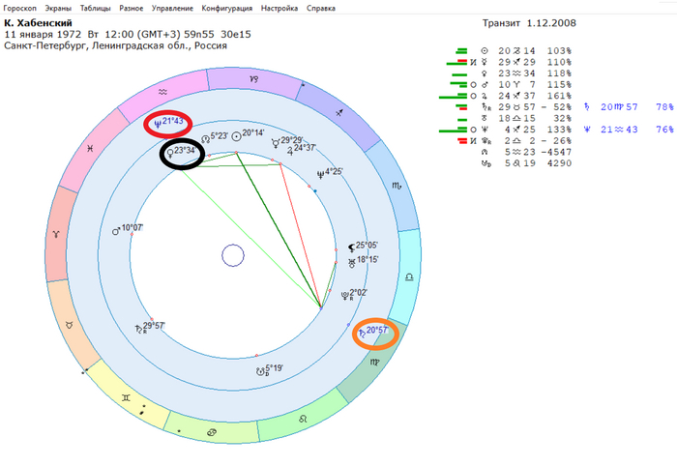Click the Транзит 1.12.2008 label

point(529,23)
